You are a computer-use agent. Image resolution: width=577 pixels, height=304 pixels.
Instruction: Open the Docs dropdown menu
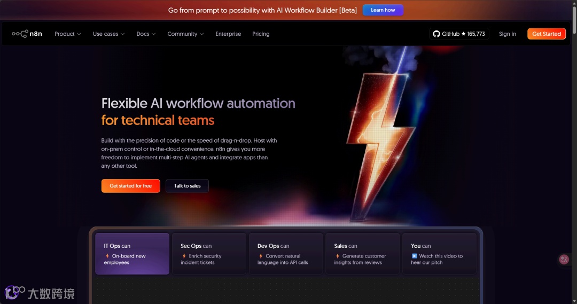(146, 34)
